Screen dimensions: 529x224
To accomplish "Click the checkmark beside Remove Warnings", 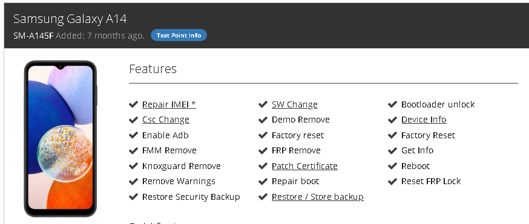I will (x=134, y=181).
